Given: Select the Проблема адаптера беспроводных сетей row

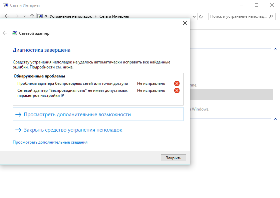Looking at the screenshot, I should (x=98, y=83).
